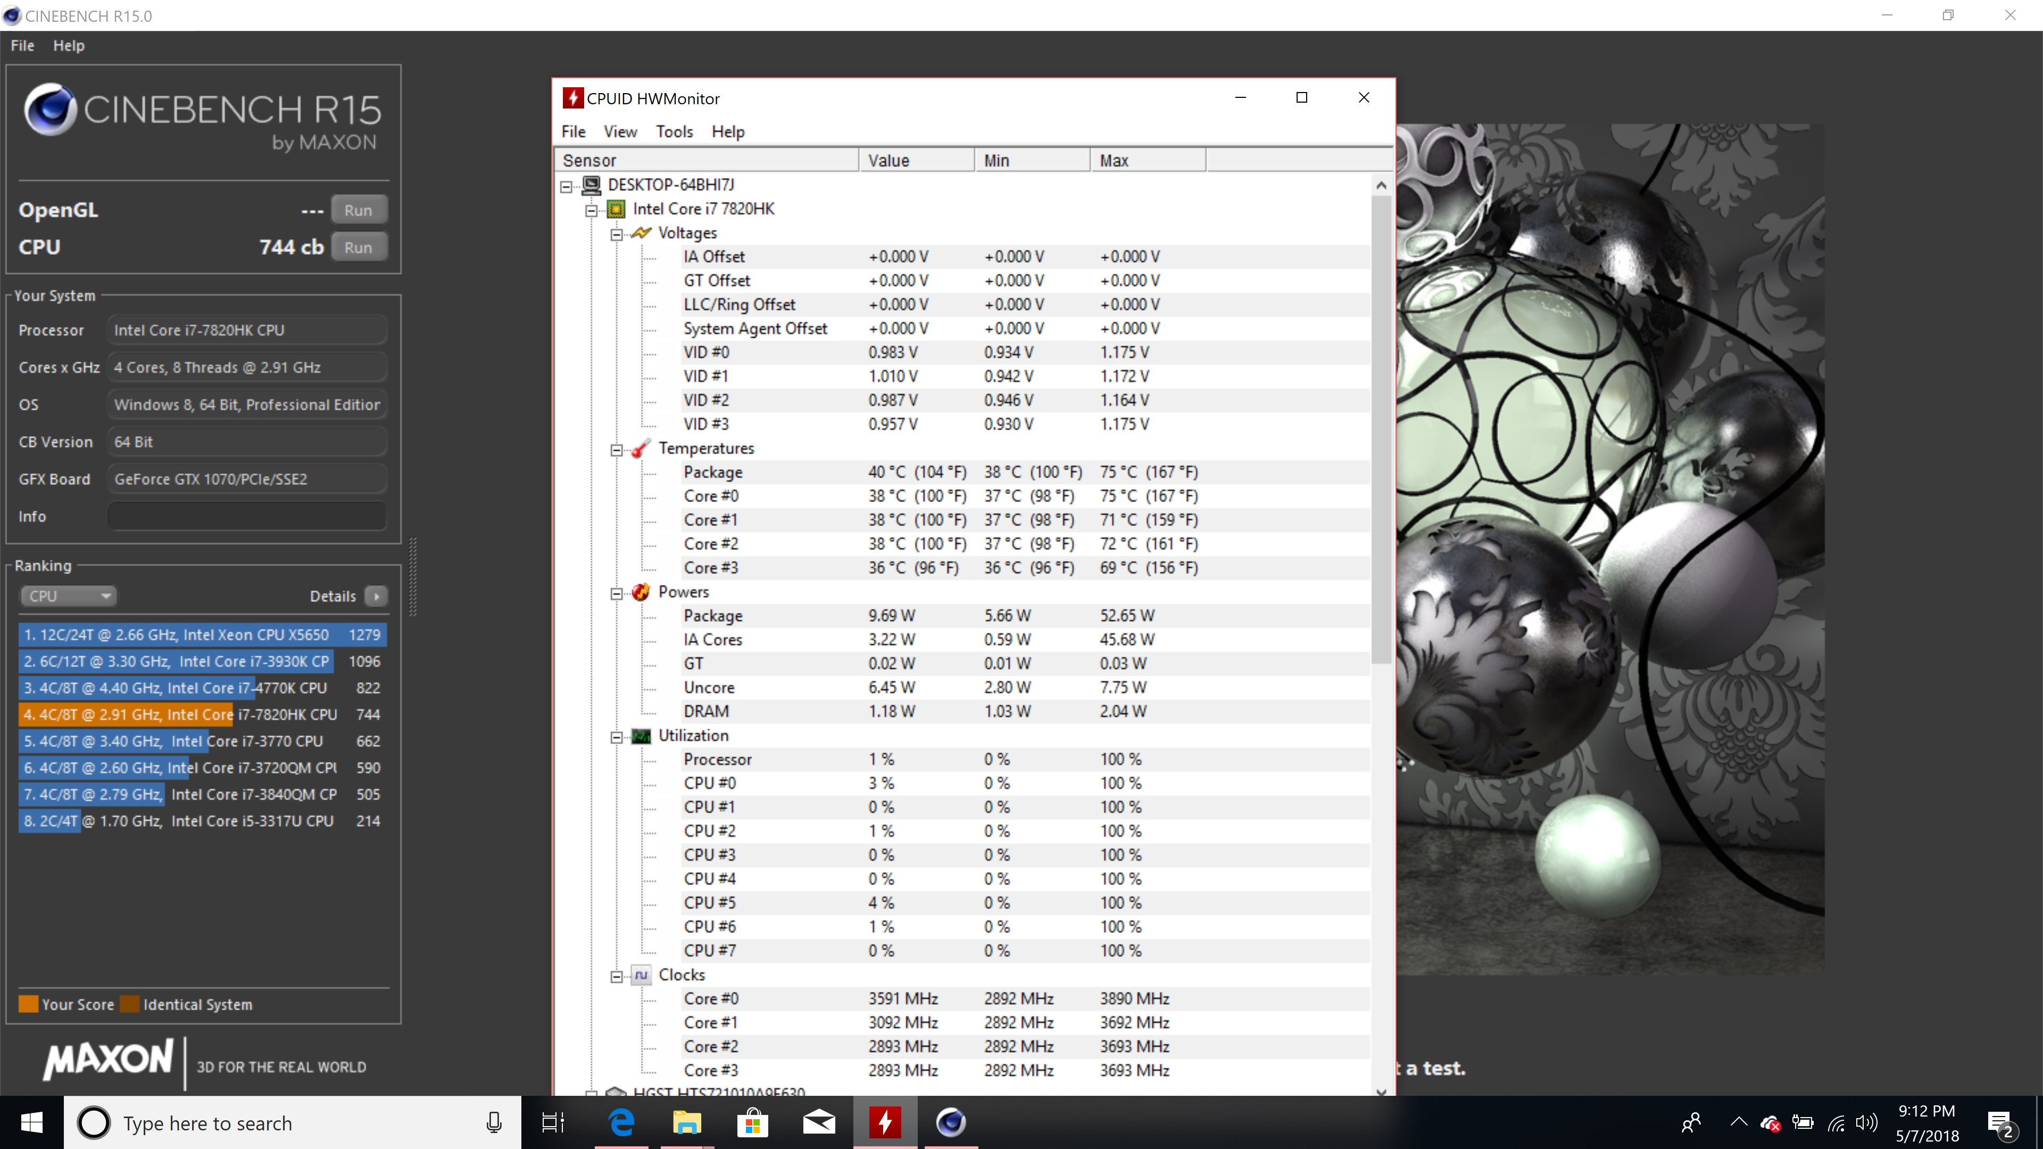Click the Intel Core i7 7820HK chip icon
The height and width of the screenshot is (1149, 2043).
coord(616,210)
